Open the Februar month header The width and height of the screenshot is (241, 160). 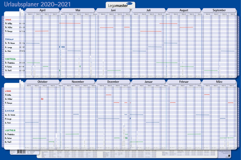point(184,82)
